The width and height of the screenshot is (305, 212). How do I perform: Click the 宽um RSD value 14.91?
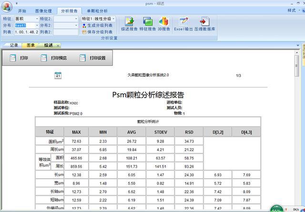[x=189, y=183]
